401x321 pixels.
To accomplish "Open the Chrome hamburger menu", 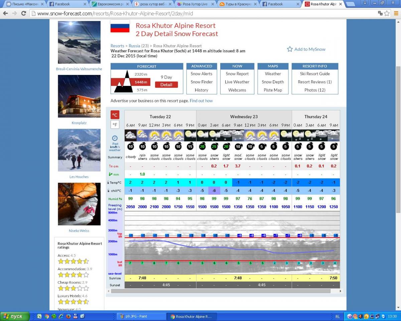I will pos(395,13).
